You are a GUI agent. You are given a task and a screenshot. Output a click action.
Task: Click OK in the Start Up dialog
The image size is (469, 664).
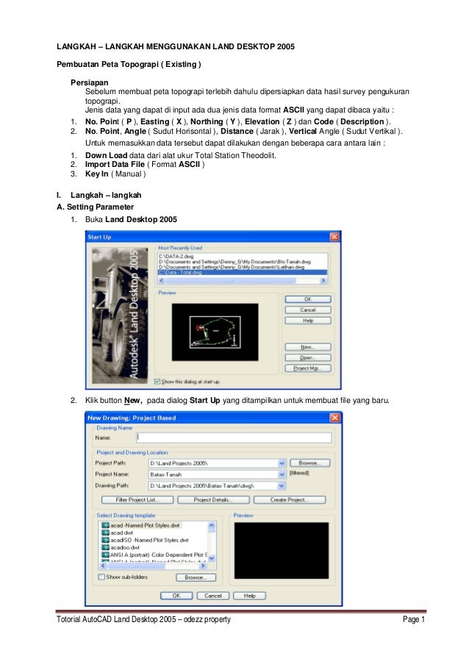click(308, 299)
